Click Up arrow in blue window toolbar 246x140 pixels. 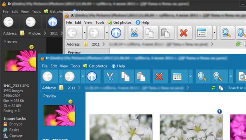[x=92, y=76]
